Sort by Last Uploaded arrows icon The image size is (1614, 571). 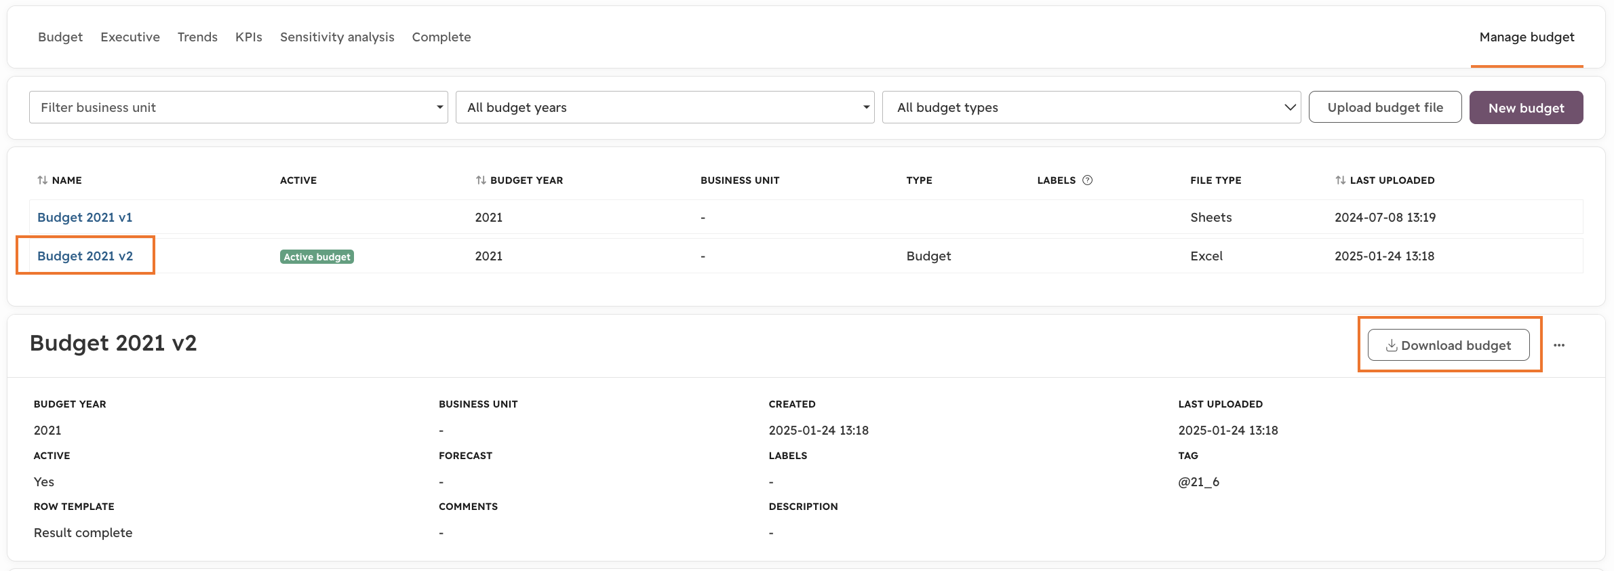point(1340,180)
